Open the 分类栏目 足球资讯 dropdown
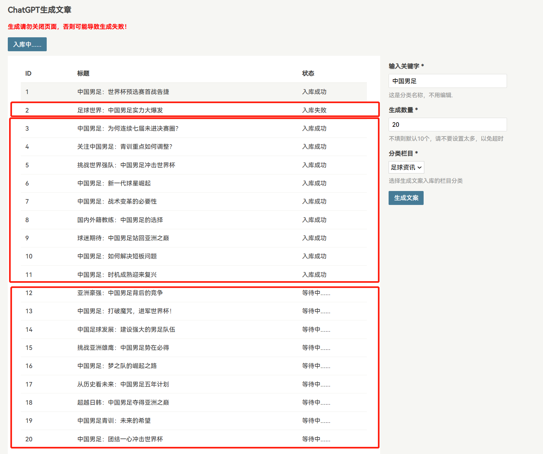The width and height of the screenshot is (543, 454). (406, 167)
